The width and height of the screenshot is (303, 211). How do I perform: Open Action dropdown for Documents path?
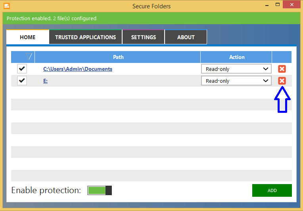236,69
